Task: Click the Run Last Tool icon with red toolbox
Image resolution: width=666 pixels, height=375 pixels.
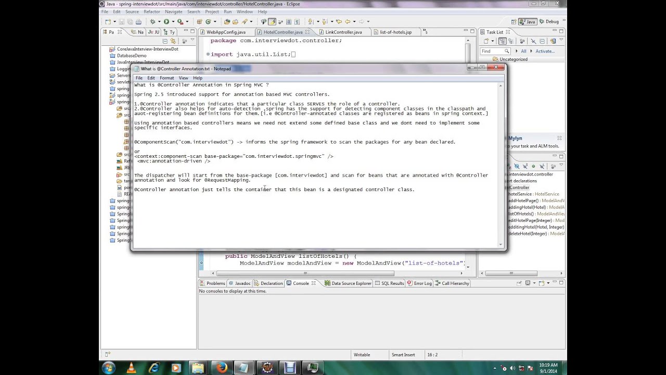Action: point(180,21)
